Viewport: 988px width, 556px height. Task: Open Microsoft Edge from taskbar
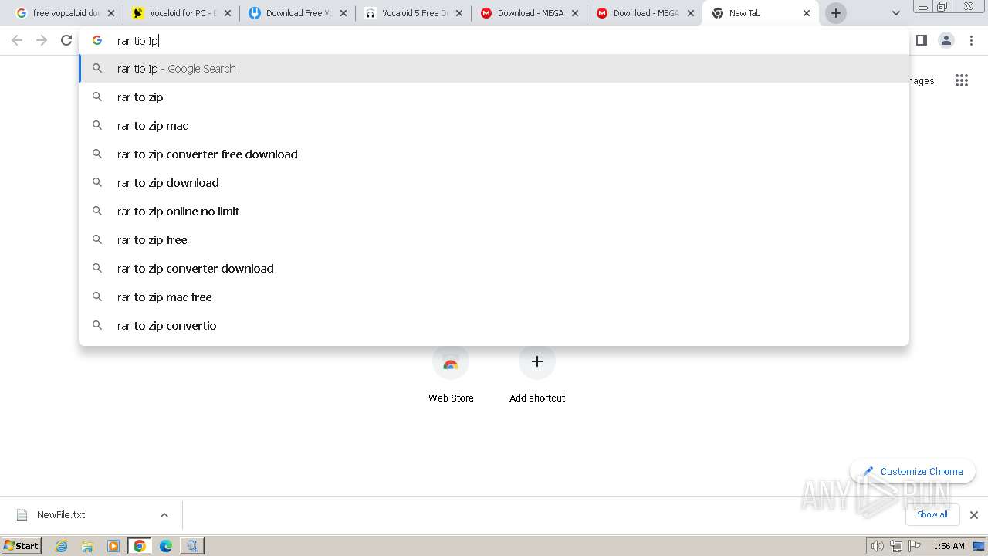(166, 546)
